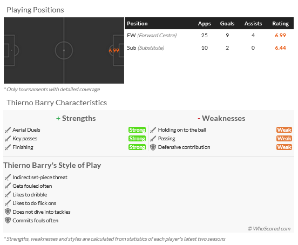
Task: Click the sword icon next to Indirect set-piece threat
Action: point(8,178)
